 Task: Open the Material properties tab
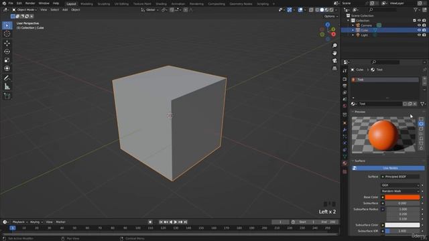click(x=345, y=163)
